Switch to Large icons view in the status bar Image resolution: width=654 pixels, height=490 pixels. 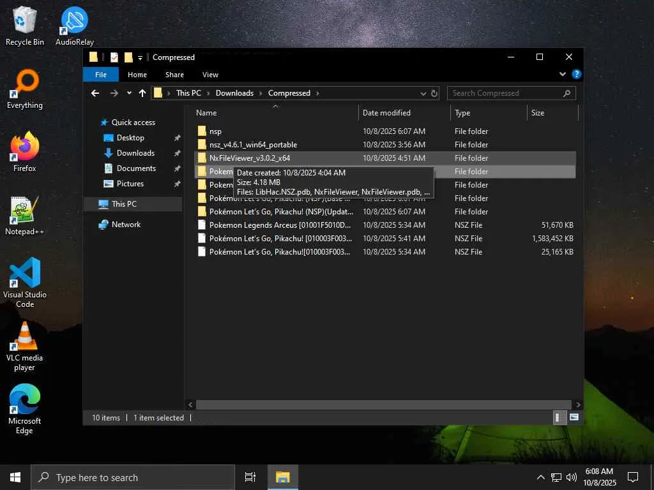point(574,417)
